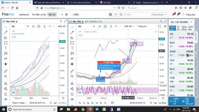Open Biểu đồ dropdown in left chart
This screenshot has height=112, width=199.
coord(63,26)
